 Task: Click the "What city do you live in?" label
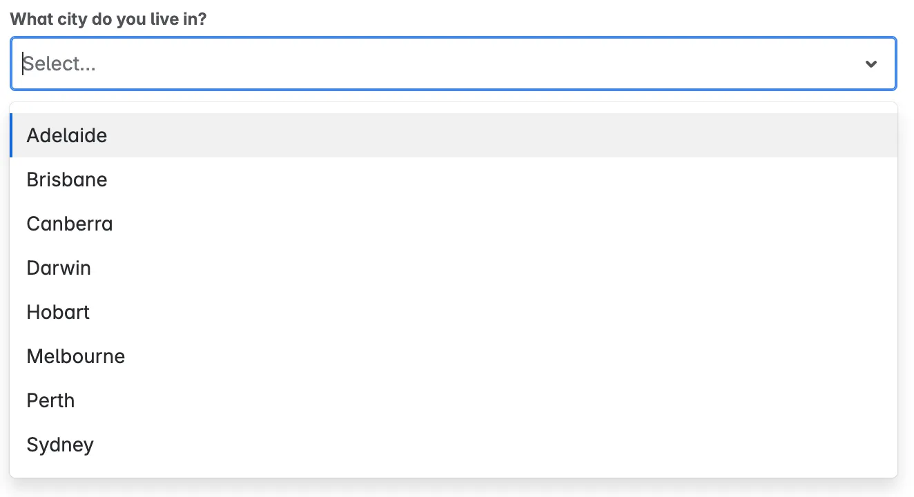108,19
